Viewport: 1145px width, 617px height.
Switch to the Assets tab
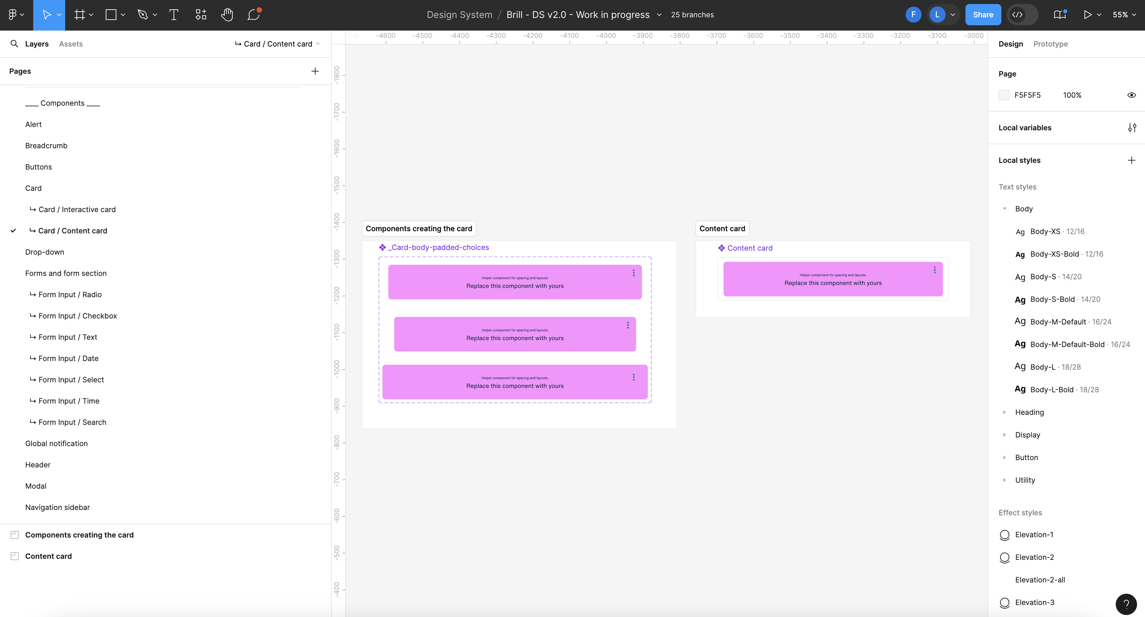70,44
